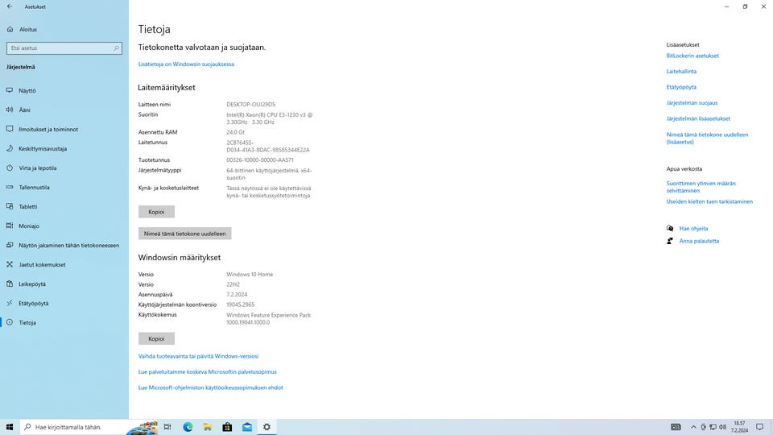Click the Tietoja info icon in sidebar
Image resolution: width=773 pixels, height=435 pixels.
point(10,322)
